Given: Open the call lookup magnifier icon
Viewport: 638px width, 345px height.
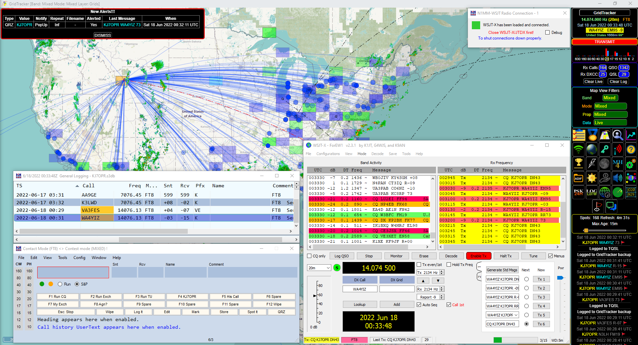Looking at the screenshot, I should coord(618,135).
